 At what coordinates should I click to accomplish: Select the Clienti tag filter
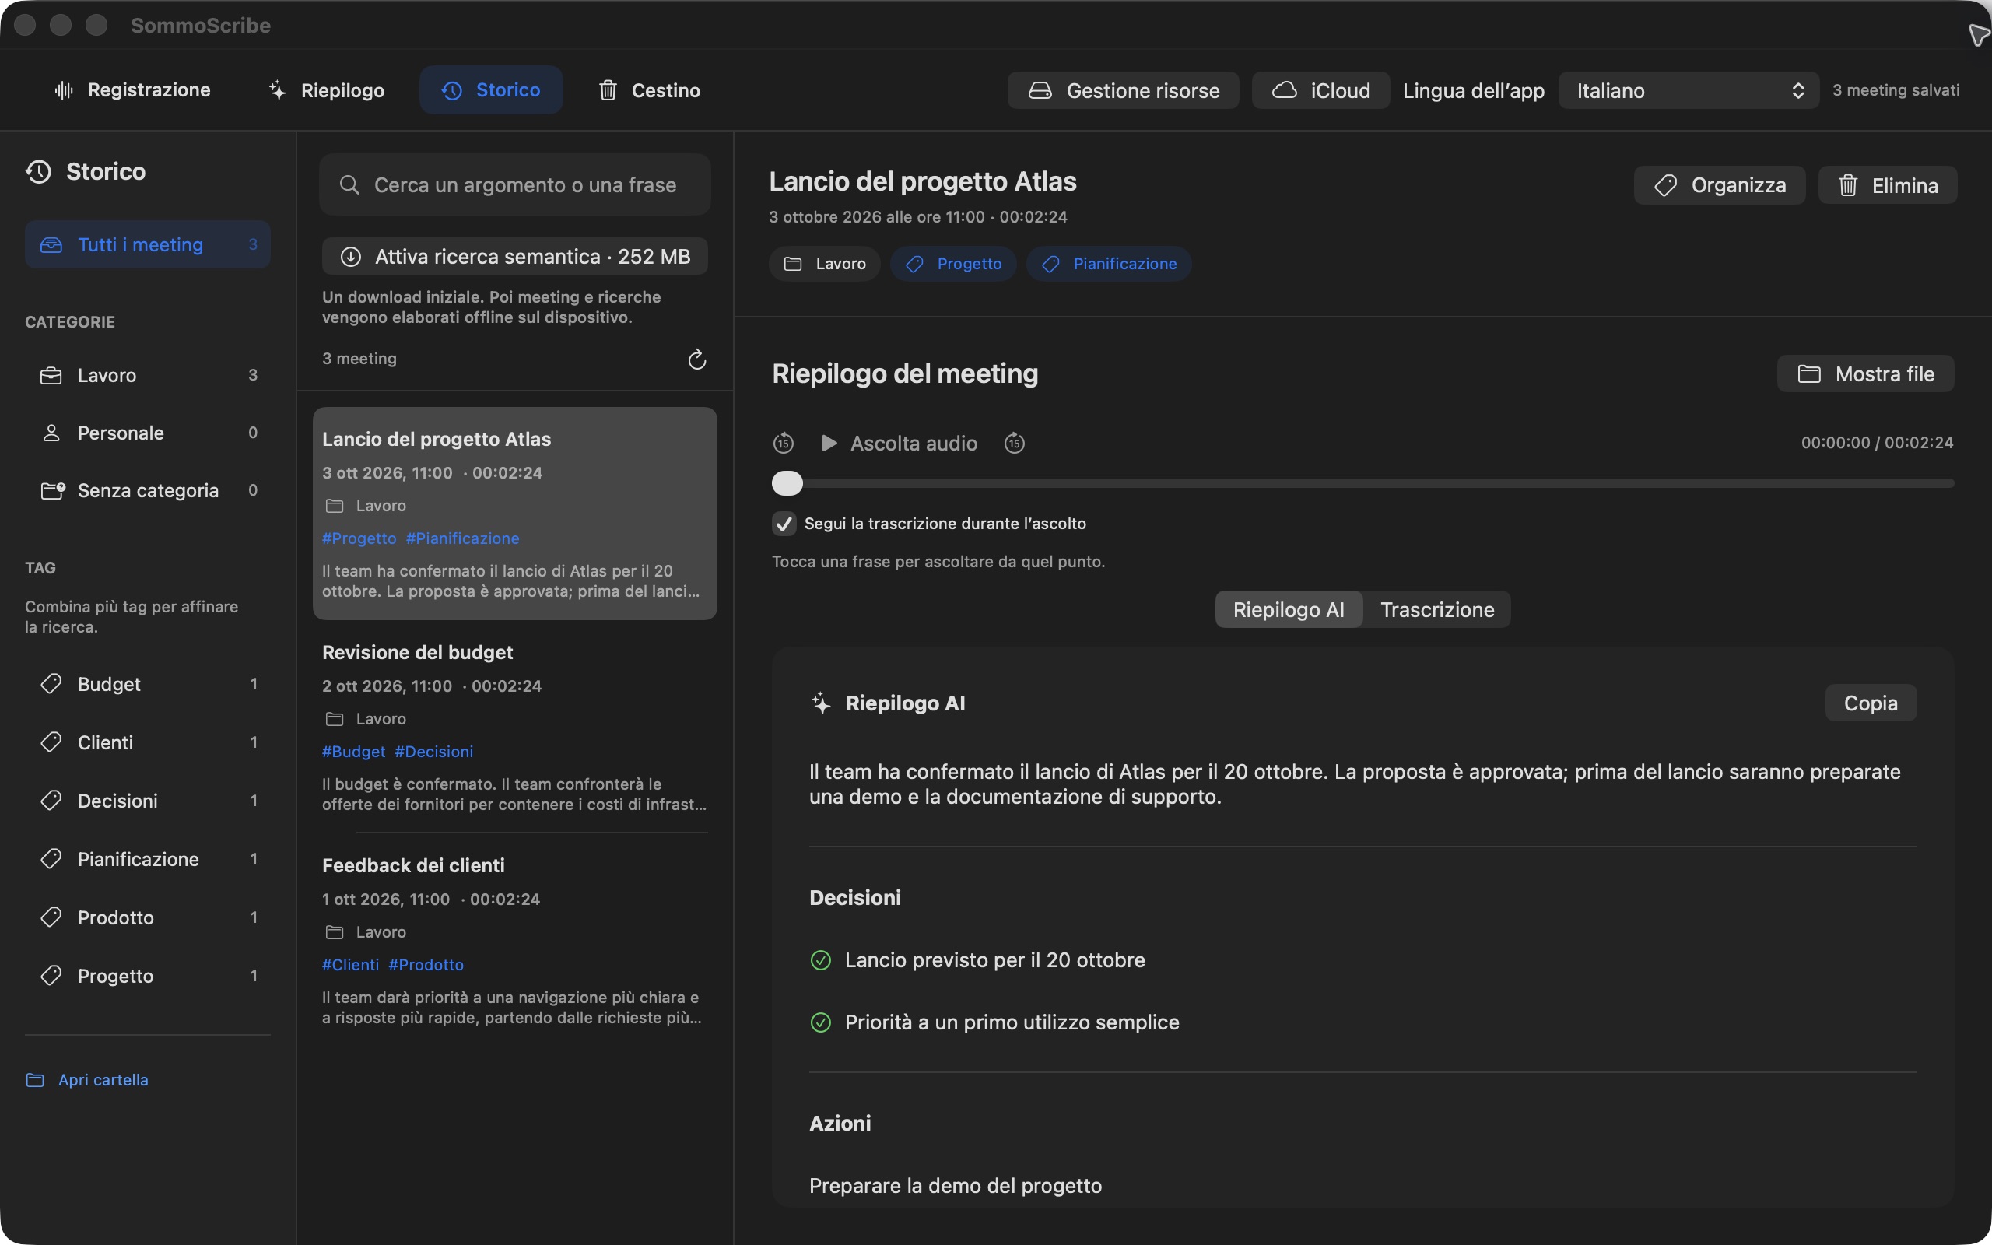(147, 742)
